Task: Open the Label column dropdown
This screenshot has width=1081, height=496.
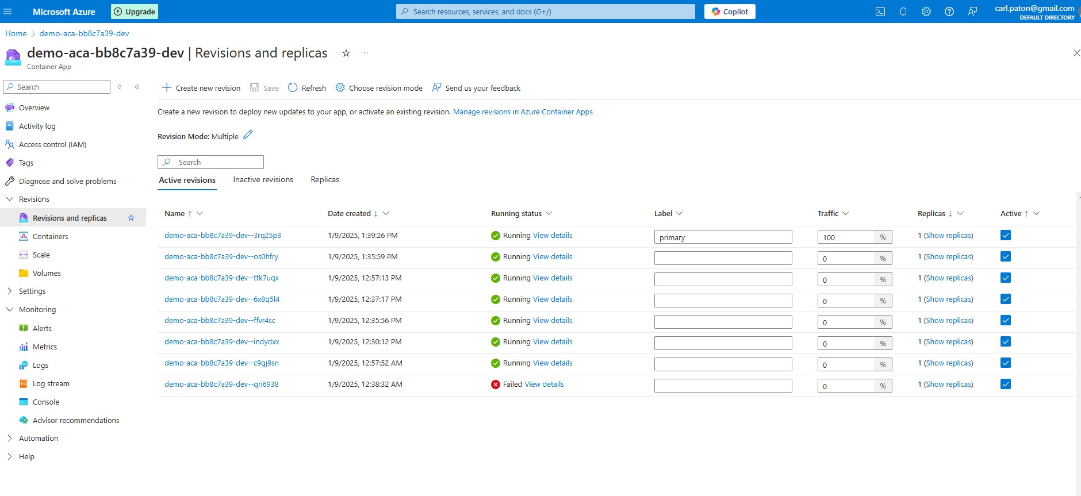Action: pyautogui.click(x=679, y=213)
